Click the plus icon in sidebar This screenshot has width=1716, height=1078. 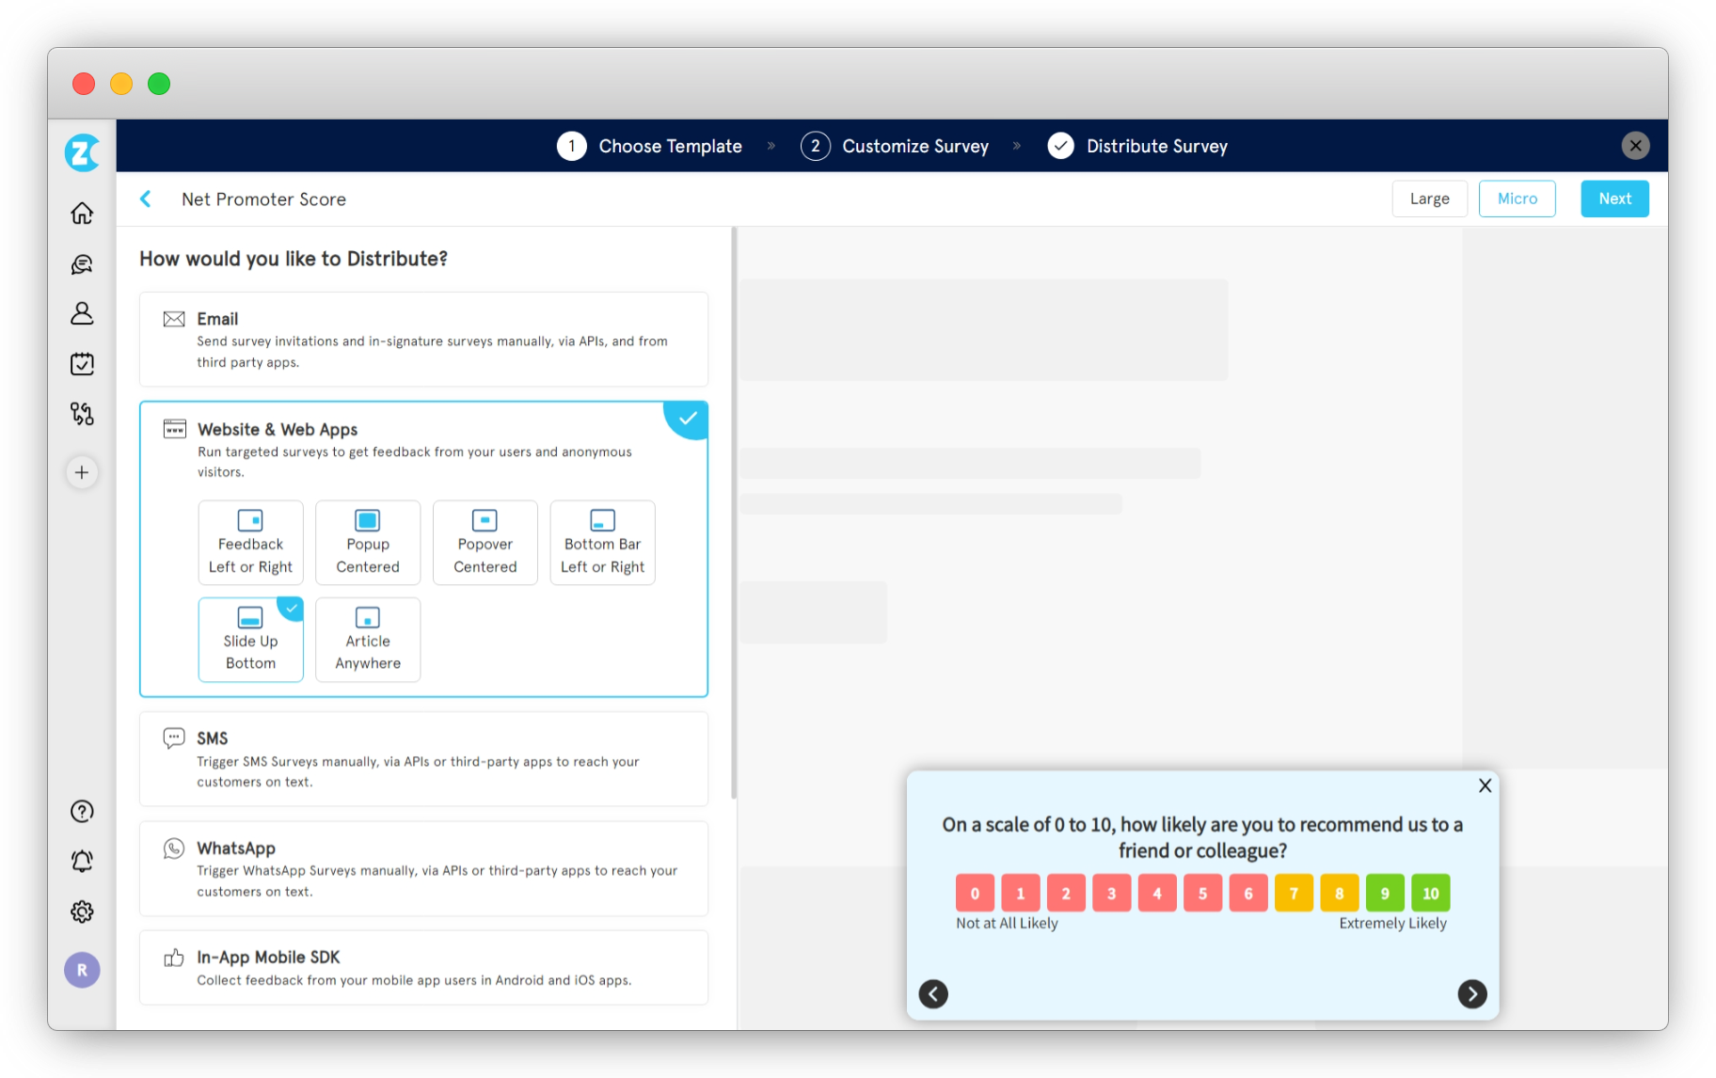point(82,472)
